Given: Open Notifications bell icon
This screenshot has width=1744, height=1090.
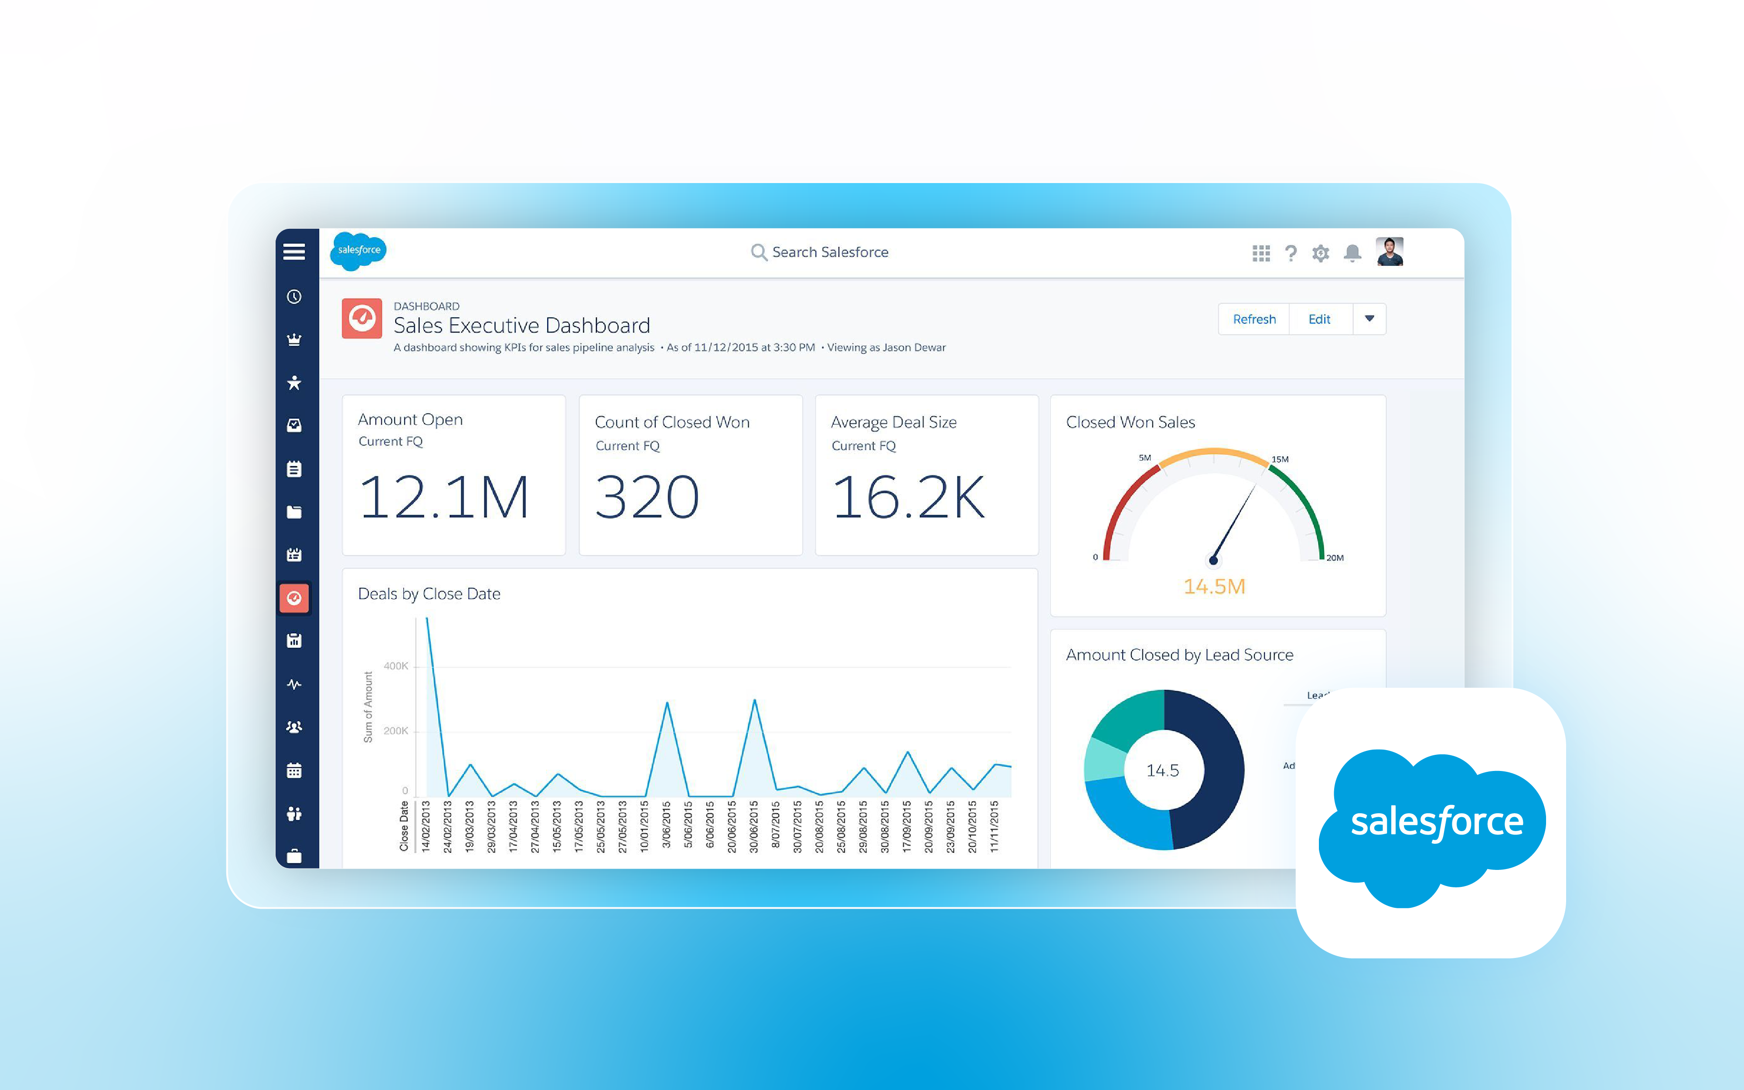Looking at the screenshot, I should (x=1352, y=253).
